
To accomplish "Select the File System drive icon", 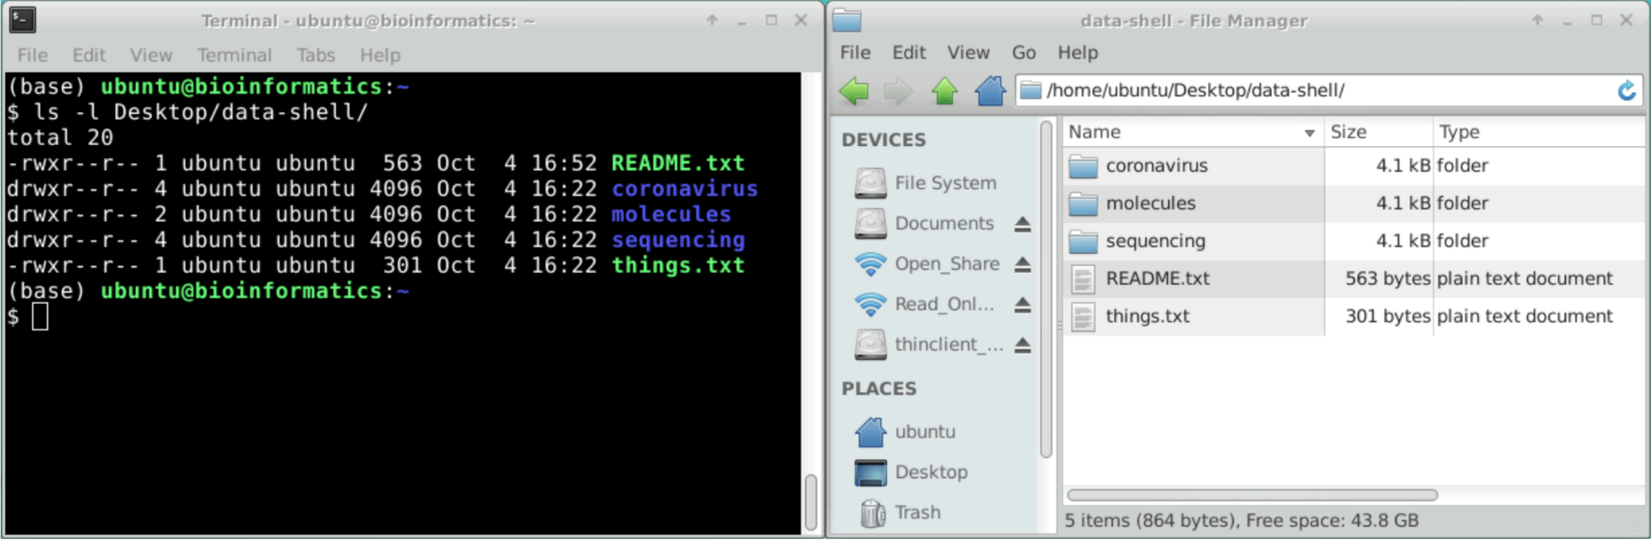I will tap(870, 183).
